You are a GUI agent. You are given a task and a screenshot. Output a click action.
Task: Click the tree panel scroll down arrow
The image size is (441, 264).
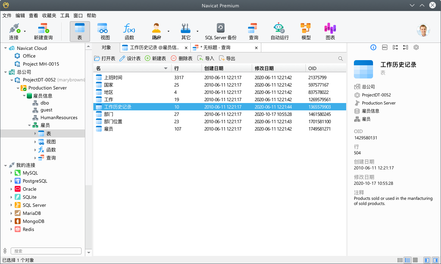click(x=89, y=253)
